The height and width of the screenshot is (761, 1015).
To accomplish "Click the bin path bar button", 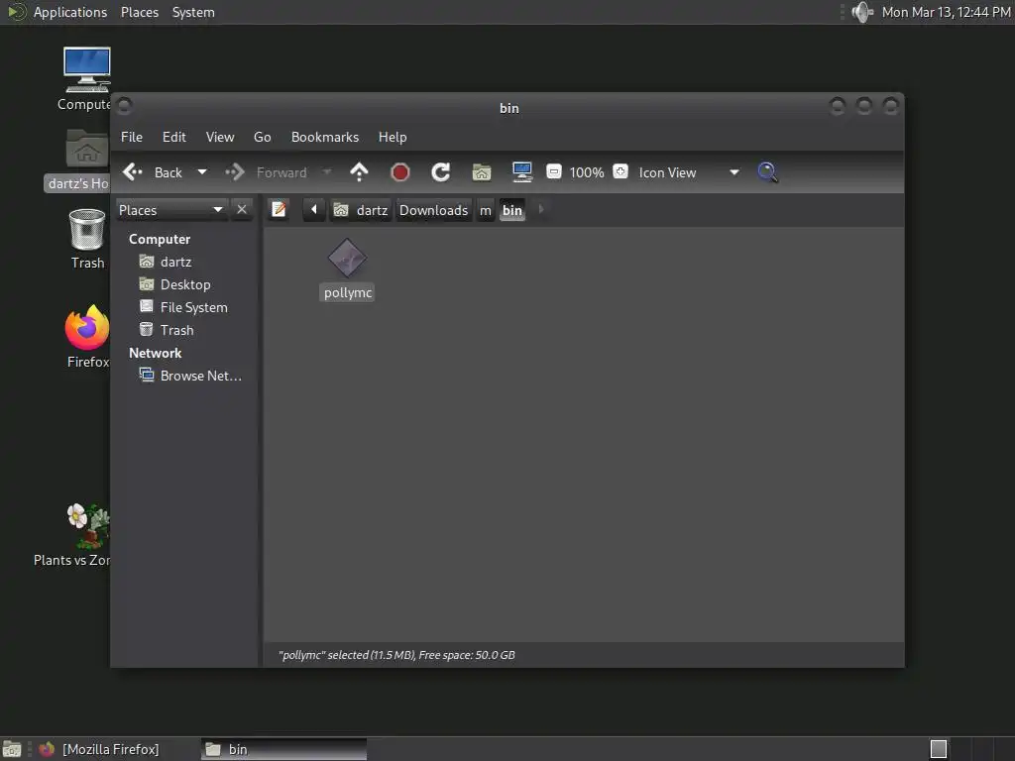I will click(x=512, y=210).
